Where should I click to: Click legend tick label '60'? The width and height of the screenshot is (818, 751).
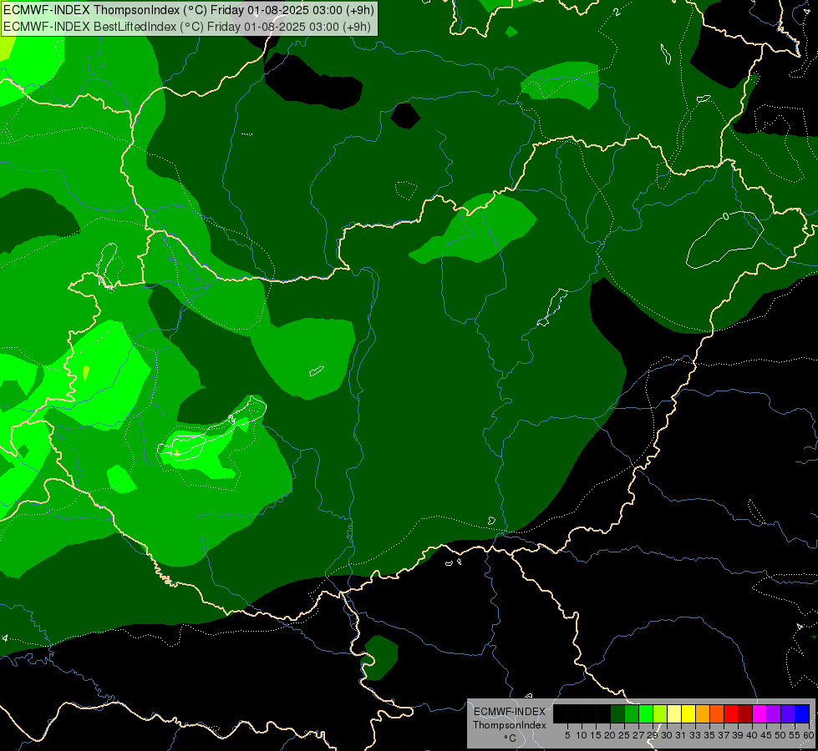point(808,735)
